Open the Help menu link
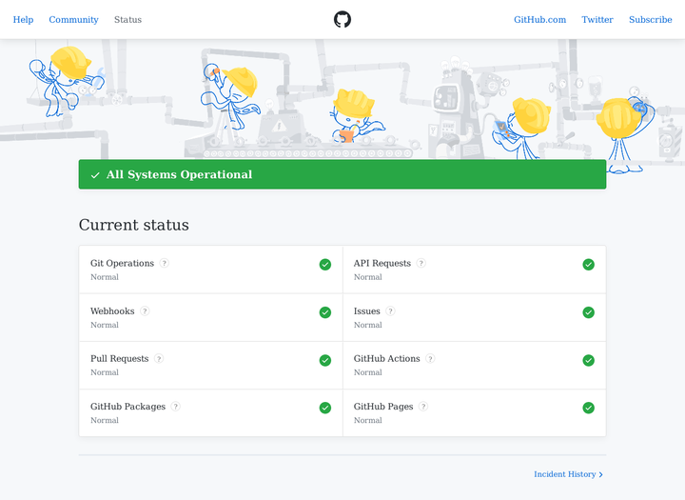 coord(23,20)
